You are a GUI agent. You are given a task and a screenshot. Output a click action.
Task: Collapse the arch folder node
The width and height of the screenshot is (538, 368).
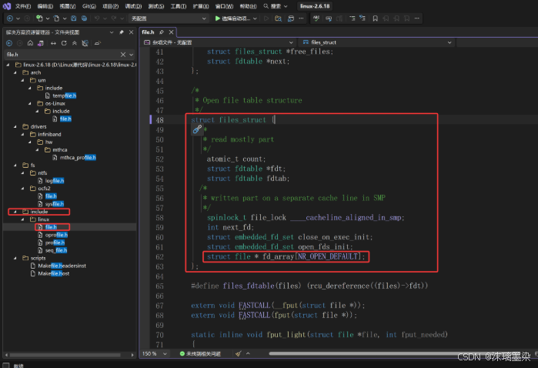[15, 73]
